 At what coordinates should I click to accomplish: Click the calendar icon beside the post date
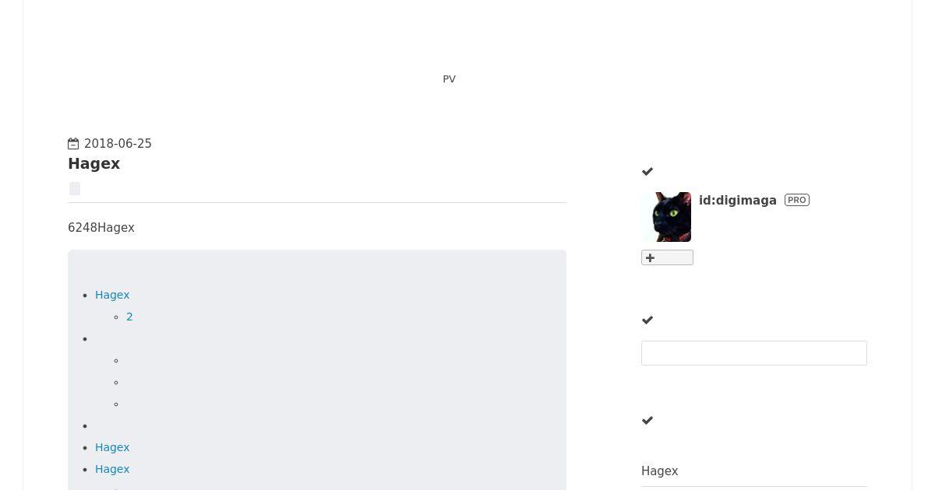(x=73, y=144)
